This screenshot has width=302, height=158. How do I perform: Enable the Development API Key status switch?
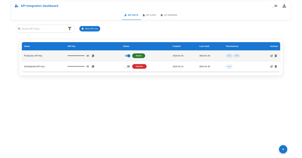127,66
